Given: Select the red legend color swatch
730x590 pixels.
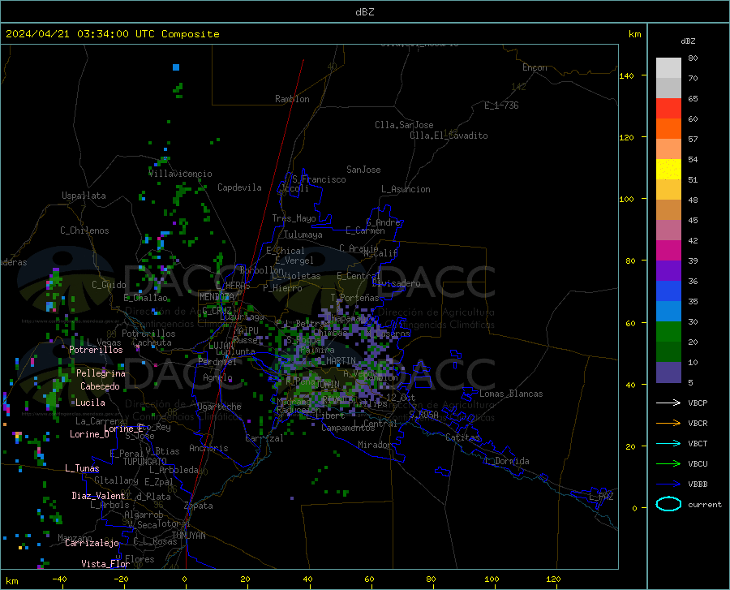Looking at the screenshot, I should click(668, 109).
